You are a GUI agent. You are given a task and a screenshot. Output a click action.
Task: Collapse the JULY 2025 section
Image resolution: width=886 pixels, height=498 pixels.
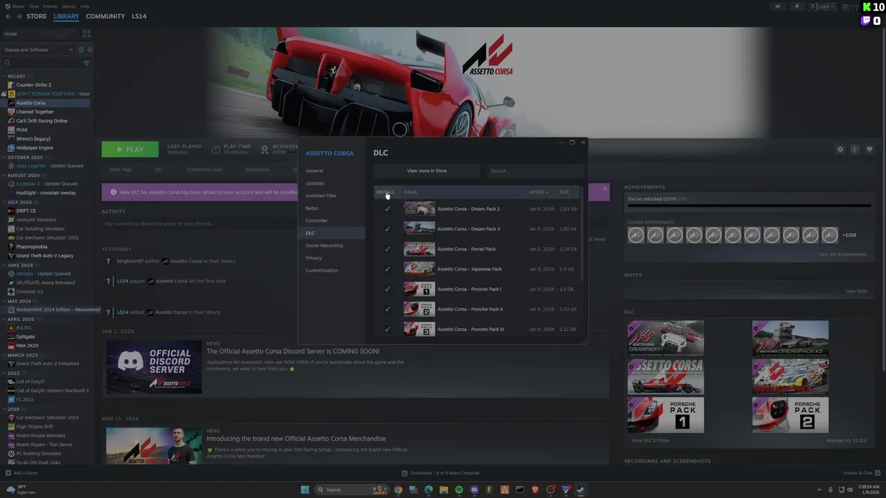pyautogui.click(x=4, y=202)
